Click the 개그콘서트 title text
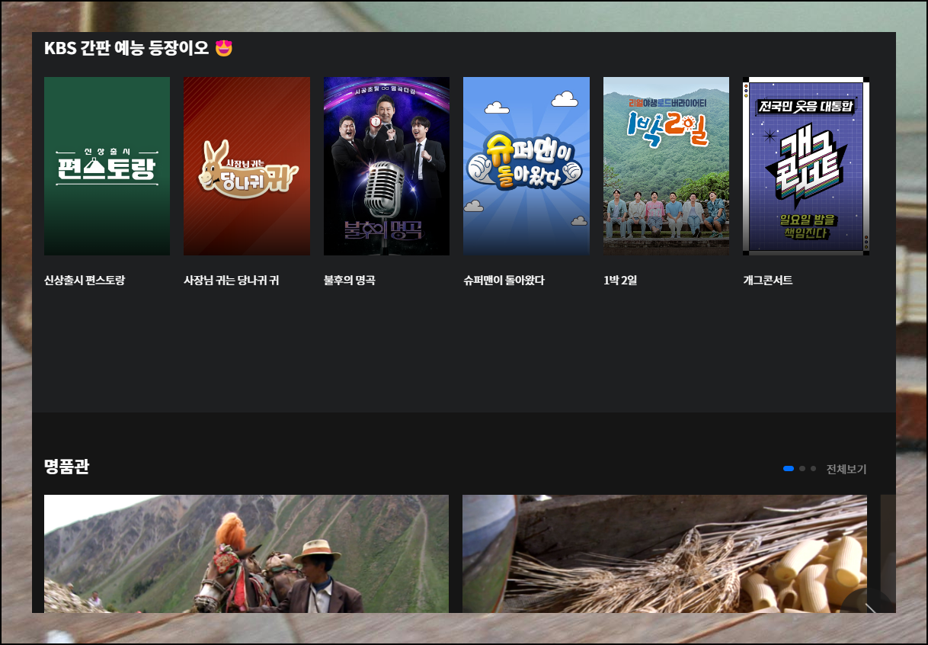Viewport: 928px width, 645px height. coord(768,281)
